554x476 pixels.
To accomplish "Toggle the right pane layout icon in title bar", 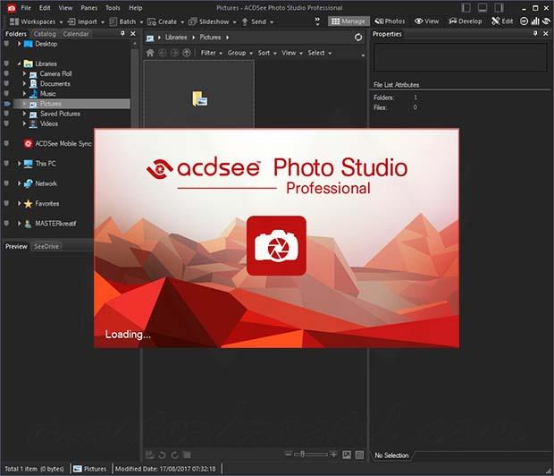I will (x=499, y=8).
